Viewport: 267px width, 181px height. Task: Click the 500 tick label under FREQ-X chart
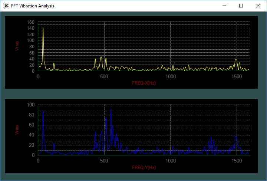(x=104, y=76)
